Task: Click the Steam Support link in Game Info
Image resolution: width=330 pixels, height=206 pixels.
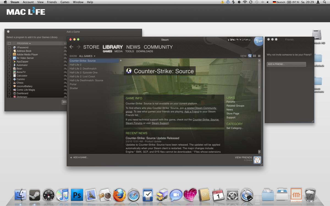Action: pyautogui.click(x=160, y=123)
